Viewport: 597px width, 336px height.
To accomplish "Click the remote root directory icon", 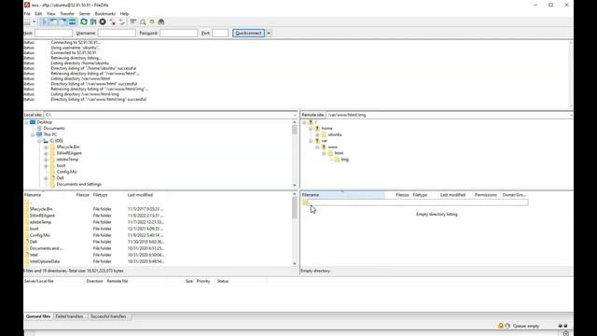I will (x=311, y=122).
